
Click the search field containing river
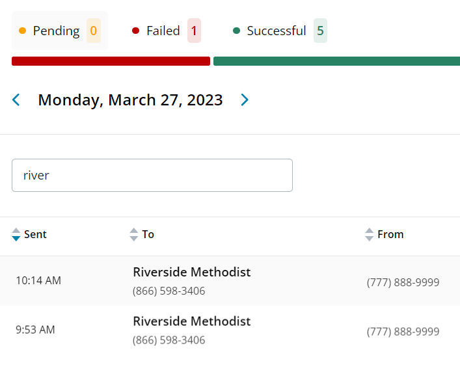click(x=152, y=176)
